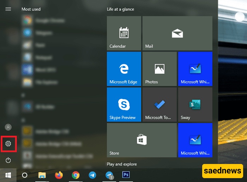Screen dimensions: 247x182
Task: Open Settings via the gear icon
Action: coord(8,143)
